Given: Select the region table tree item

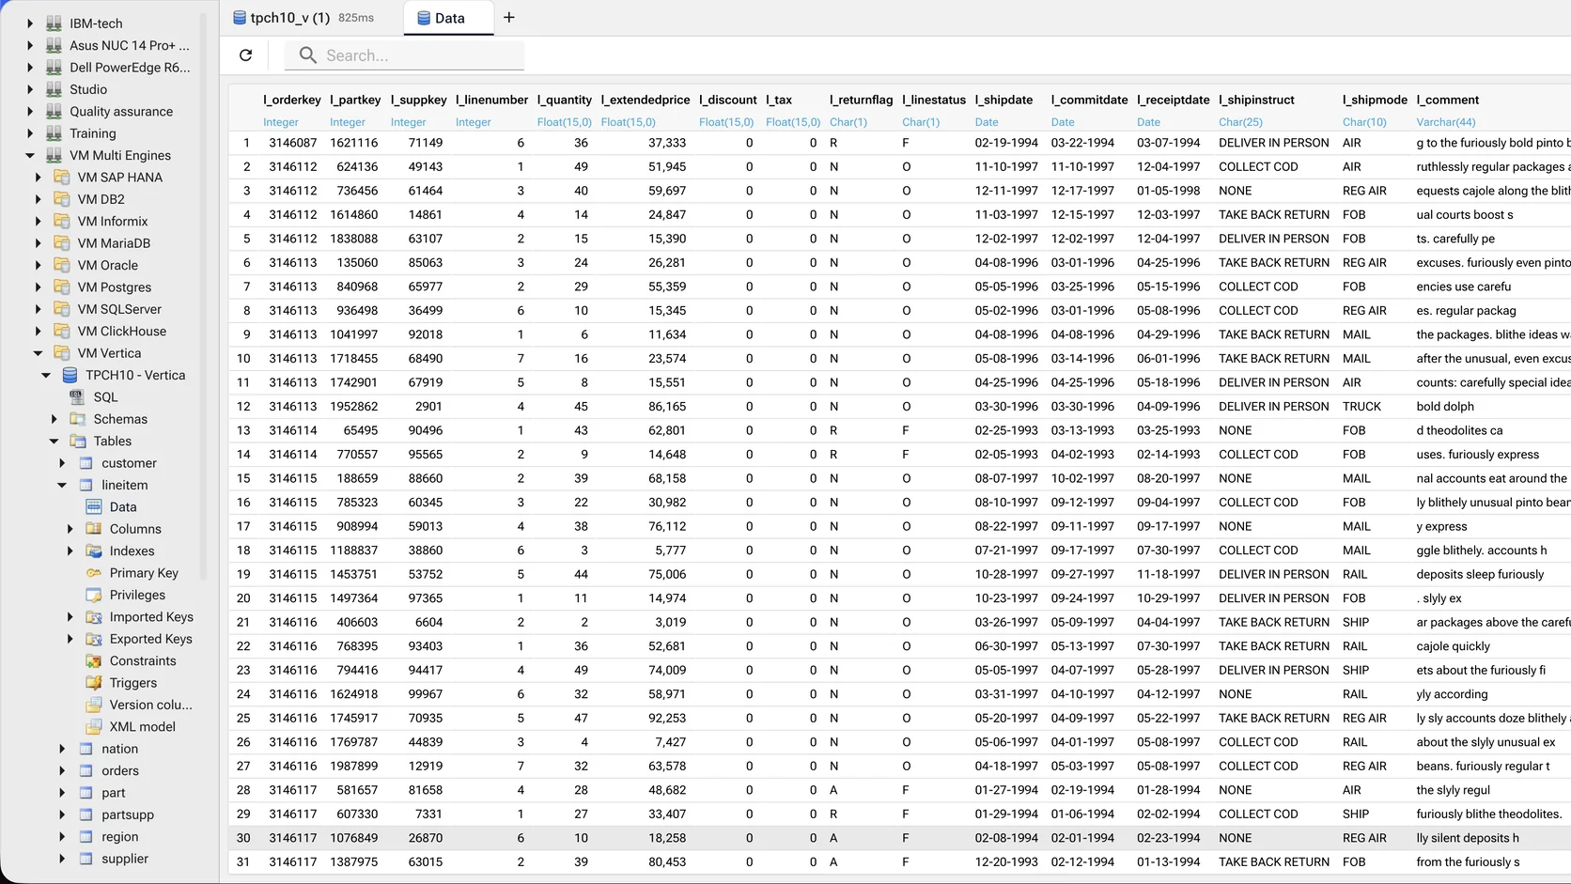Looking at the screenshot, I should coord(119,837).
